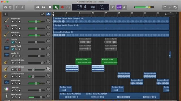This screenshot has width=181, height=101.
Task: Toggle the purple Count-in 1234 button
Action: [x=119, y=7]
